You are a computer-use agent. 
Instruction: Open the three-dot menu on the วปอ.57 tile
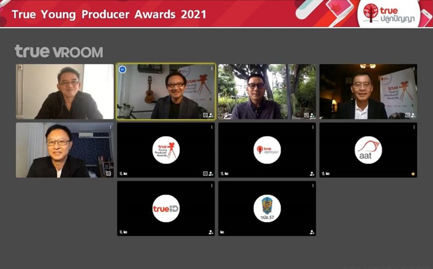312,186
